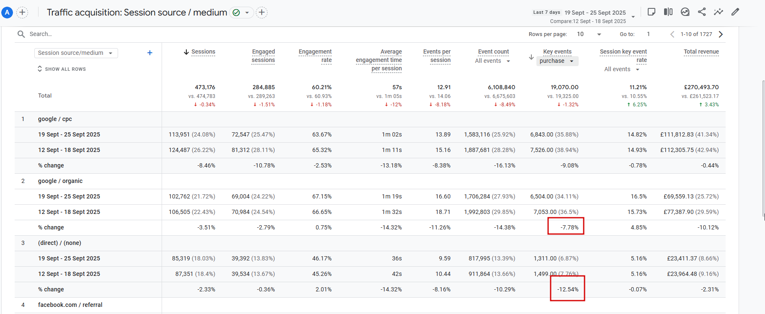This screenshot has width=765, height=314.
Task: Sort by Total revenue column
Action: coord(701,51)
